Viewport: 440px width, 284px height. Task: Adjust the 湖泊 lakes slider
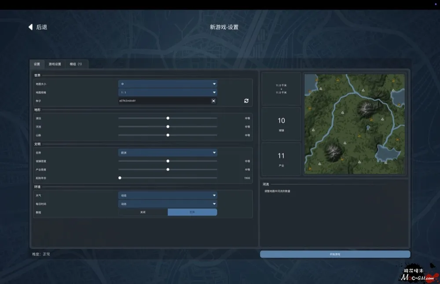168,118
